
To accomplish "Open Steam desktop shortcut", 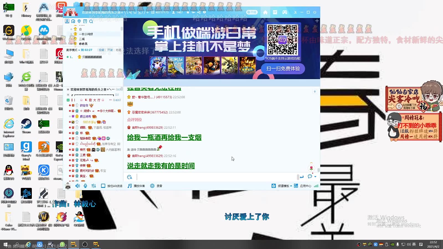I will tap(26, 126).
